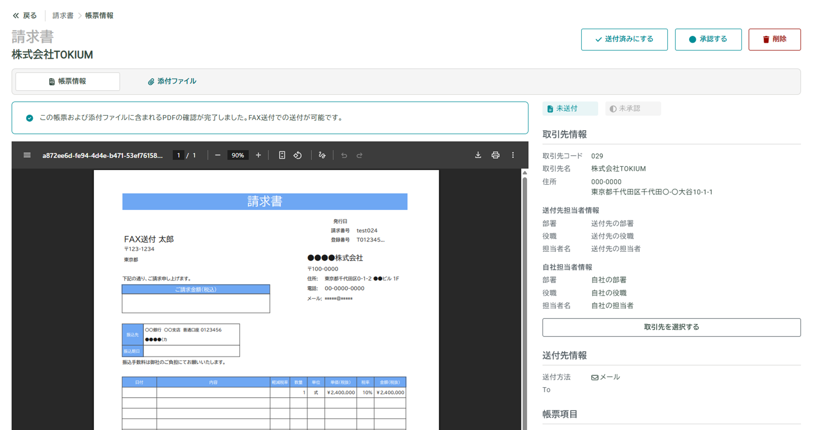Image resolution: width=814 pixels, height=430 pixels.
Task: Click the fit to page icon
Action: pos(282,155)
